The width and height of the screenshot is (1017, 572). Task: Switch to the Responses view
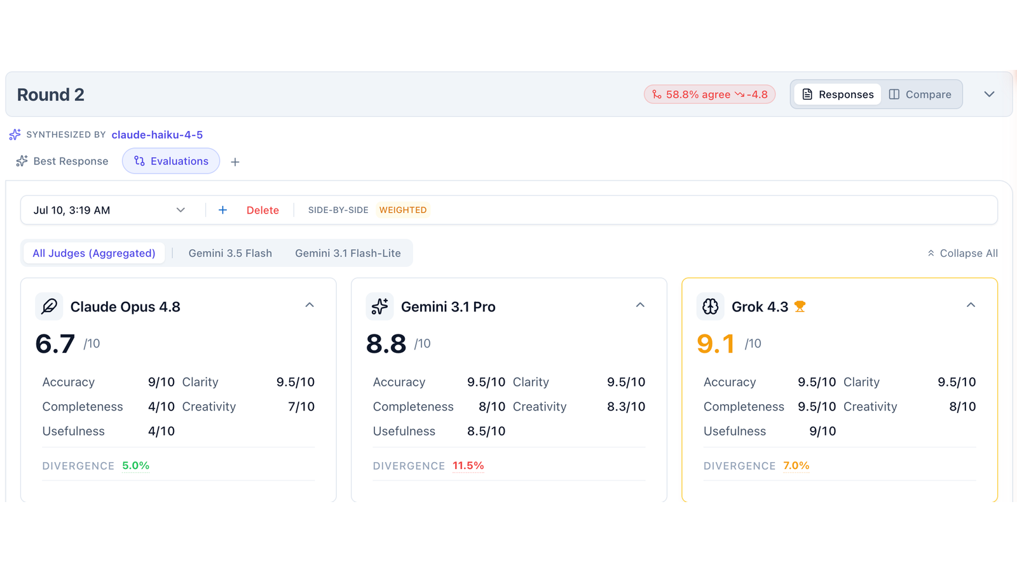(x=838, y=94)
